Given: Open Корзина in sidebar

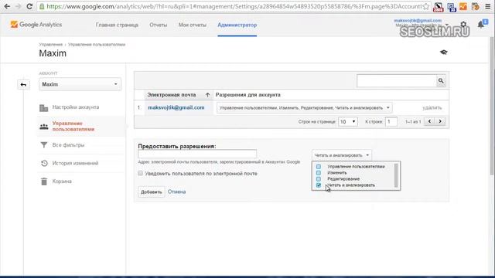Looking at the screenshot, I should (62, 181).
